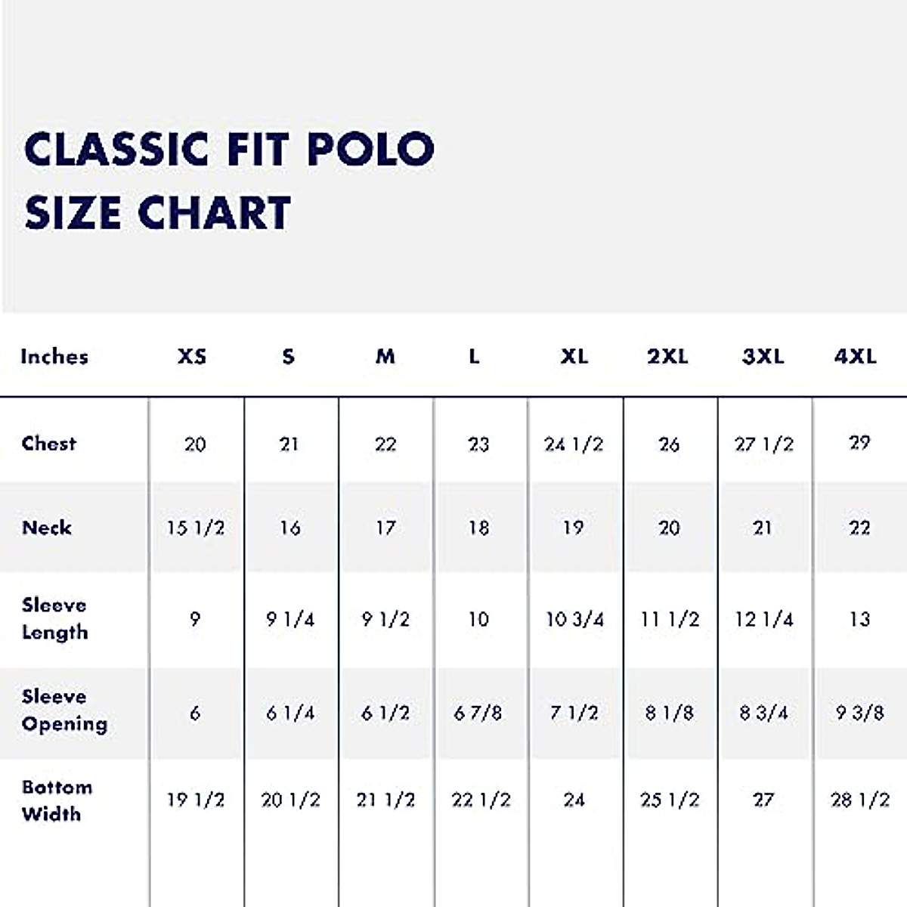Screen dimensions: 907x907
Task: Click the 4XL size column header
Action: point(856,357)
